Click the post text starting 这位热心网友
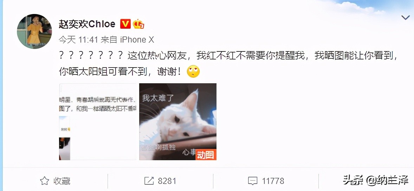 pyautogui.click(x=228, y=64)
